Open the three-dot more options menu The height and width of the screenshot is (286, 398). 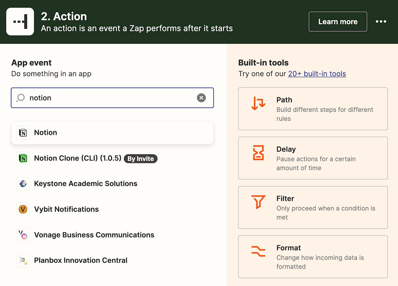click(381, 22)
